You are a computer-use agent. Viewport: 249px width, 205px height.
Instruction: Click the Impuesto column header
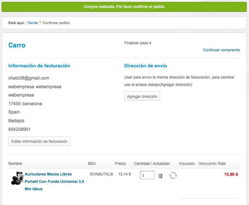(x=187, y=164)
